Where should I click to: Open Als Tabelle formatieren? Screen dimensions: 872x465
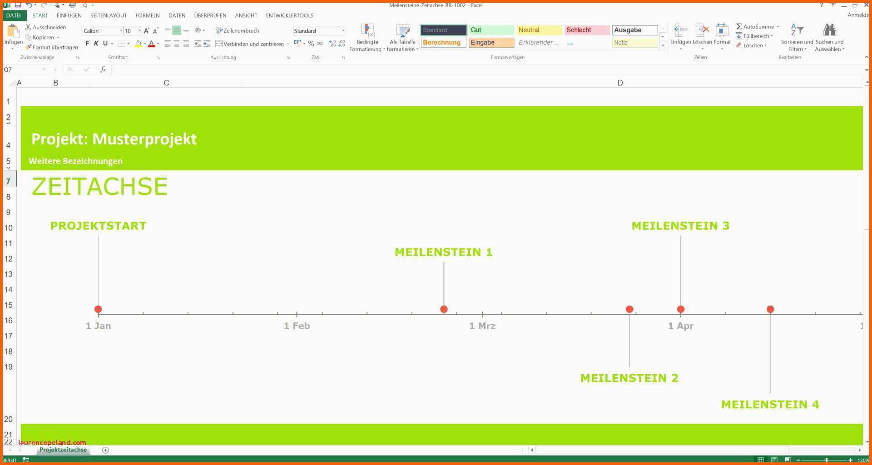point(402,37)
